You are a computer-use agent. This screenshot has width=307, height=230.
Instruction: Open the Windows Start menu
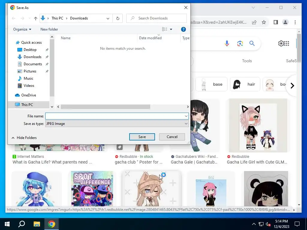pyautogui.click(x=7, y=224)
